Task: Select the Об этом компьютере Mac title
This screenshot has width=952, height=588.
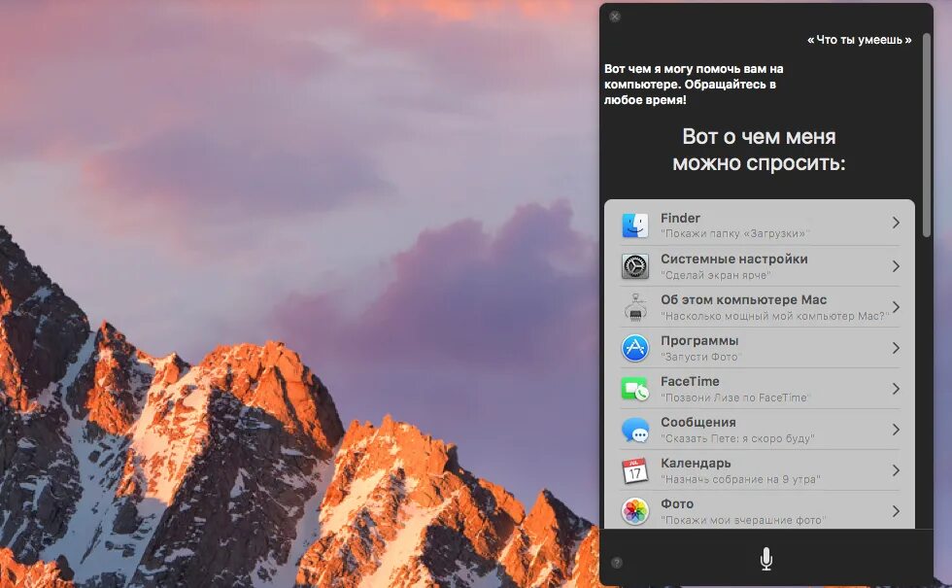Action: (744, 299)
